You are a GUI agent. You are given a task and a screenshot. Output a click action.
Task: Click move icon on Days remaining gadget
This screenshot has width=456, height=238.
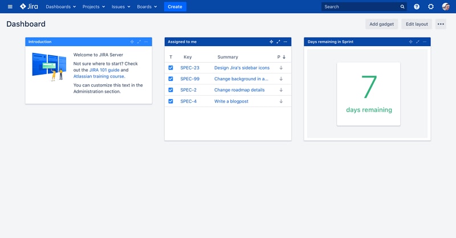(x=410, y=42)
